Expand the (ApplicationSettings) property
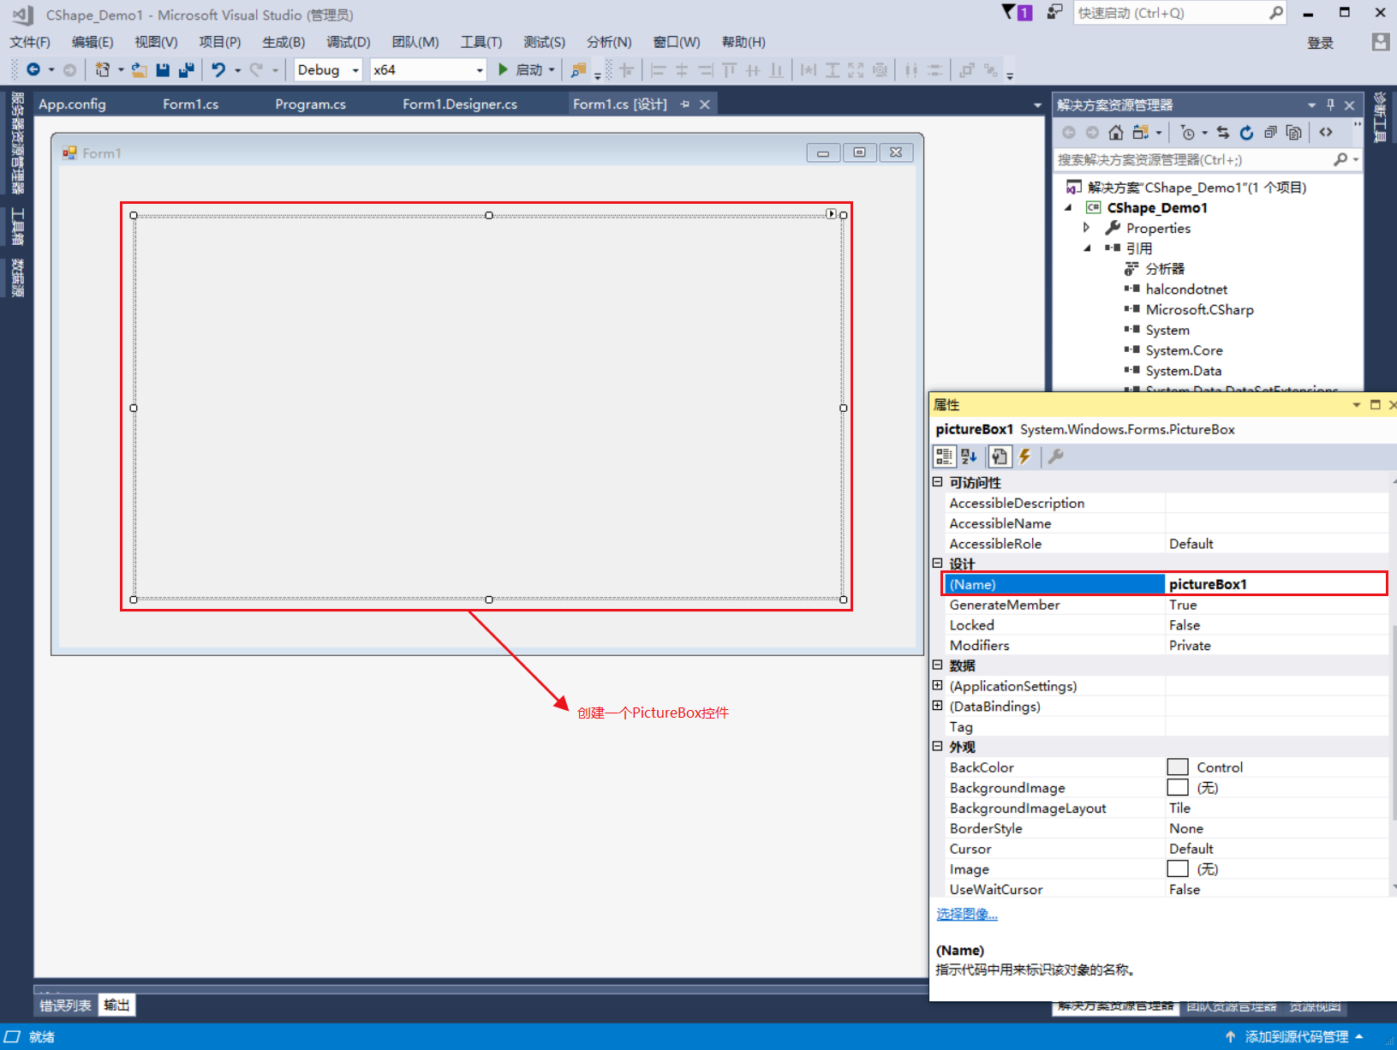This screenshot has height=1050, width=1397. (x=938, y=685)
